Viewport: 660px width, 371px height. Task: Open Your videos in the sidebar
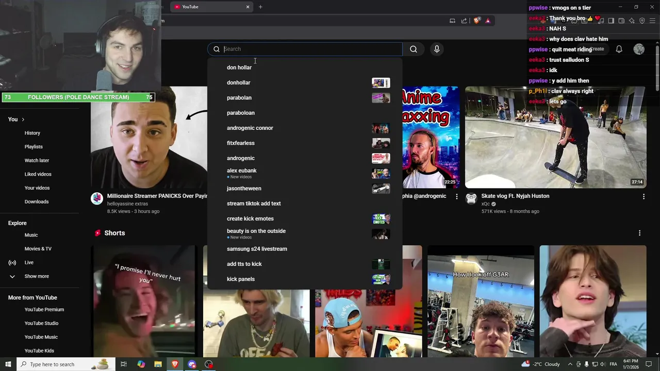point(37,188)
